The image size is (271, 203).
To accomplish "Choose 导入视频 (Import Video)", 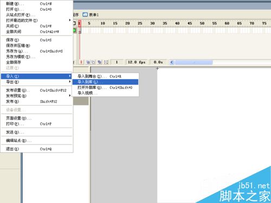I will pyautogui.click(x=106, y=93).
